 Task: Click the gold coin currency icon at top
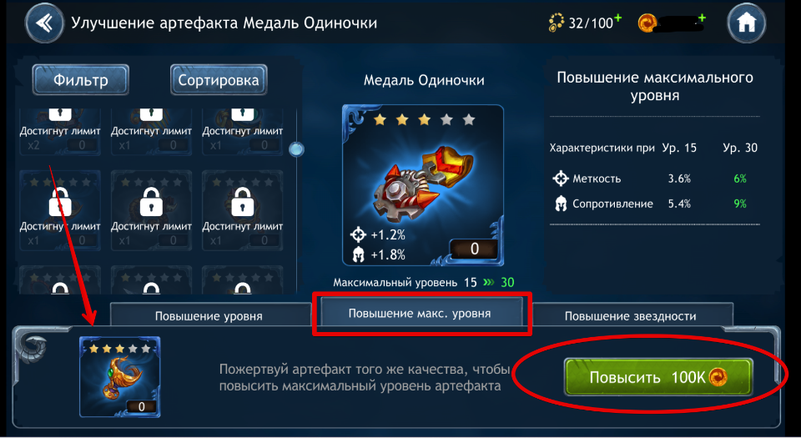point(647,23)
